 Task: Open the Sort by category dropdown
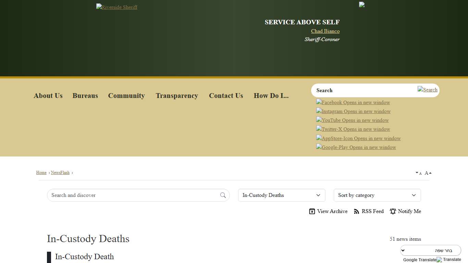coord(377,195)
